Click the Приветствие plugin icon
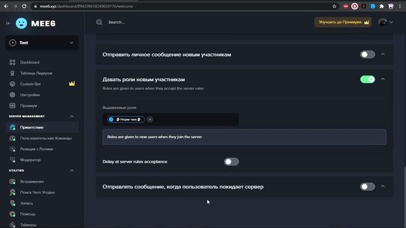Viewport: 406px width, 228px height. (12, 127)
